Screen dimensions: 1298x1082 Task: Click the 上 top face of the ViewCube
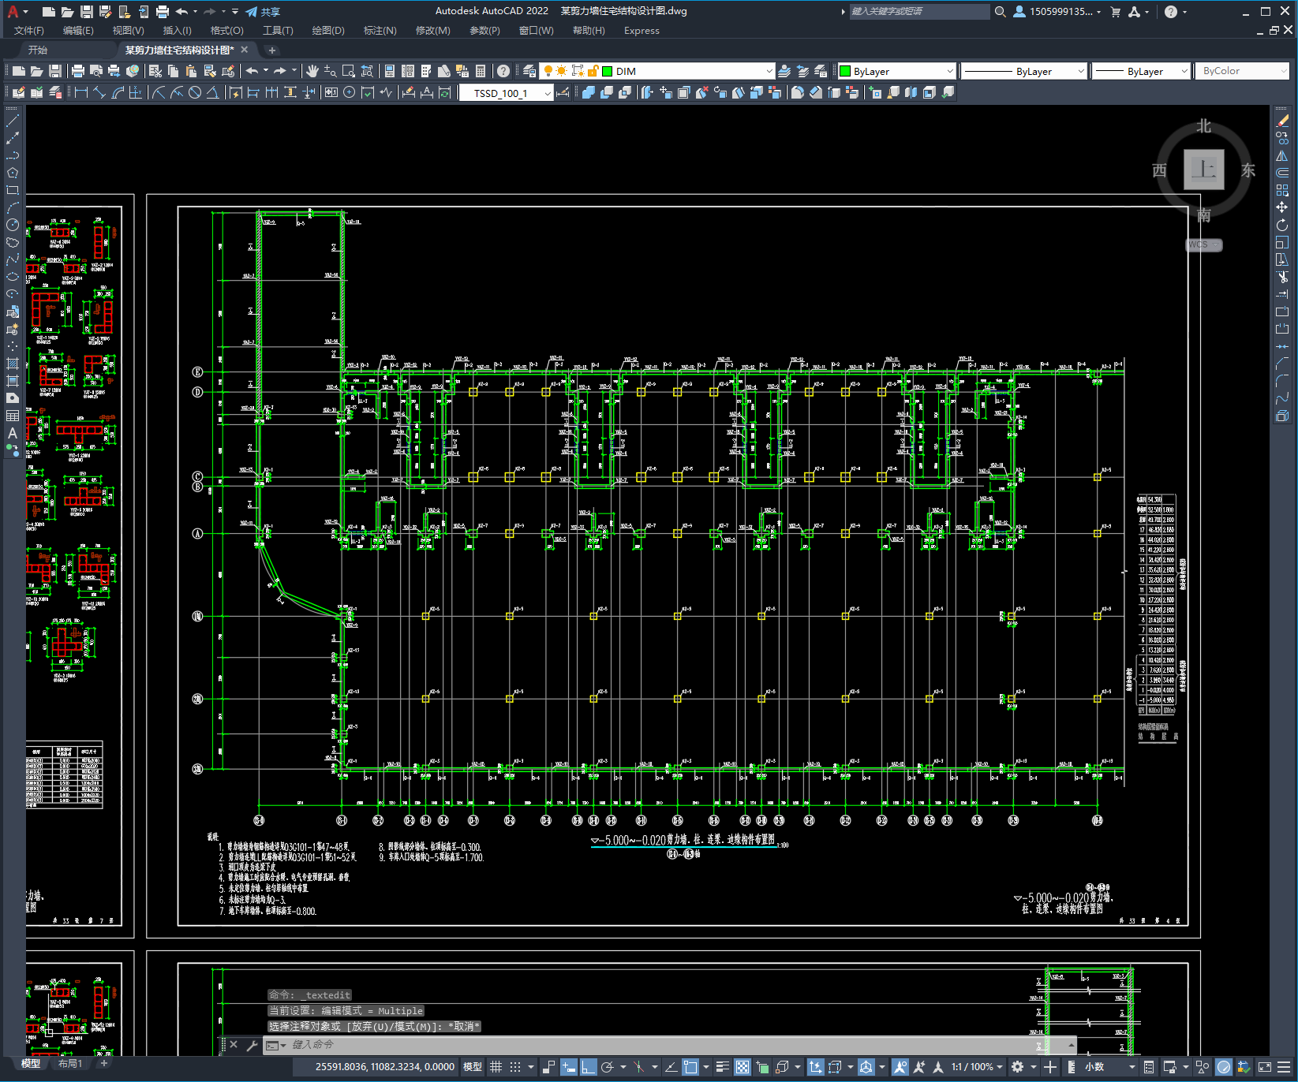1204,170
